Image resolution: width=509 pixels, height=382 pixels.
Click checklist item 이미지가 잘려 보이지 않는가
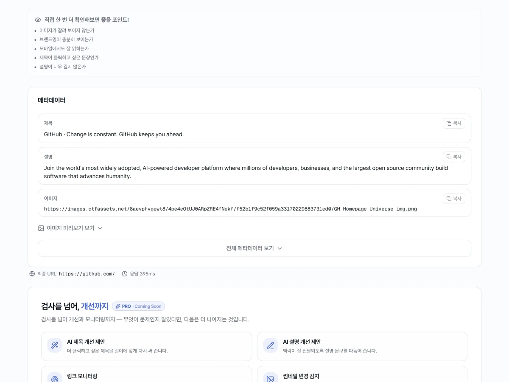pos(67,31)
